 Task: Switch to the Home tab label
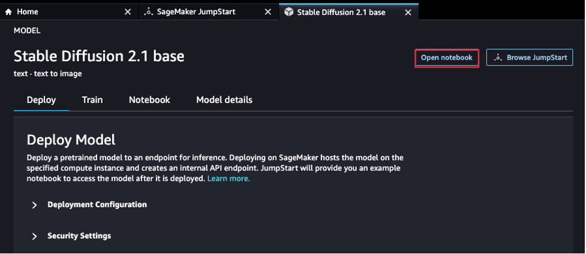coord(27,12)
